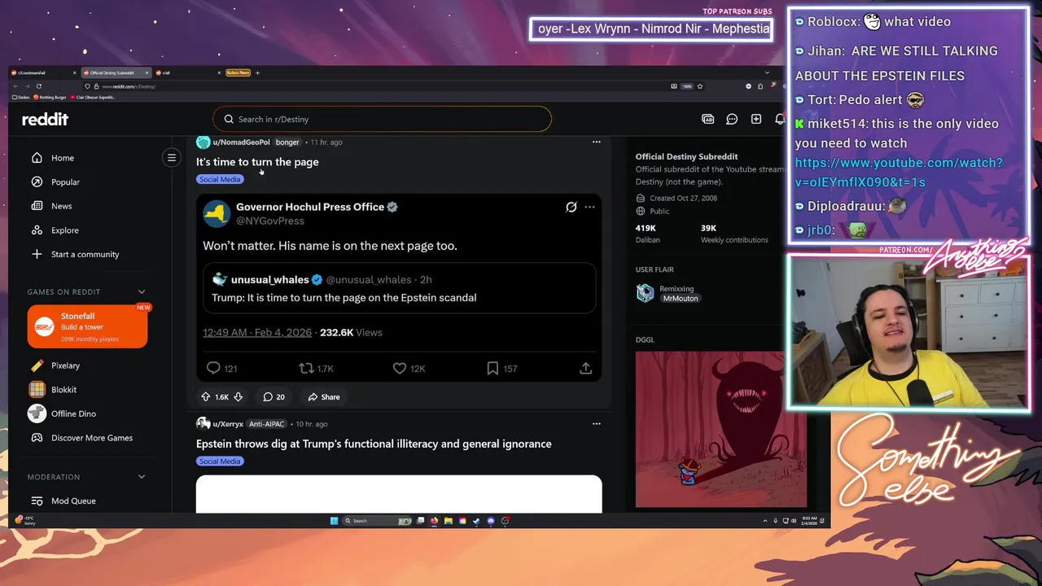The width and height of the screenshot is (1042, 586).
Task: Focus the Search in r/Destiny field
Action: (x=382, y=119)
